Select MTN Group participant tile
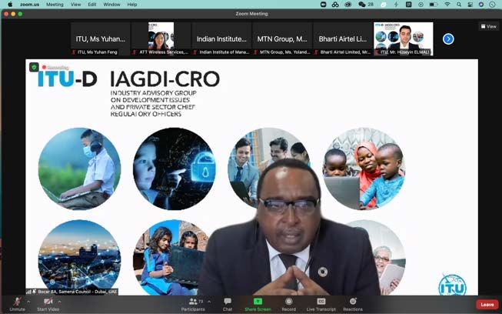This screenshot has width=502, height=314. (282, 38)
